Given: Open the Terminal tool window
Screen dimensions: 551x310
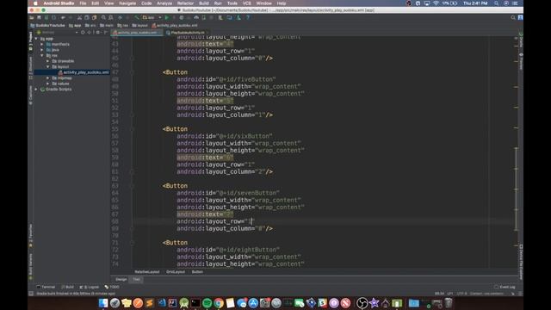Looking at the screenshot, I should point(46,287).
